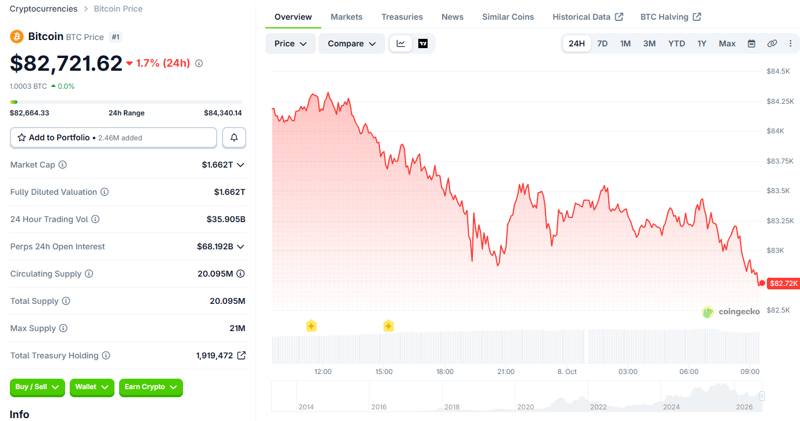Open the Earn Crypto dropdown

coord(151,387)
